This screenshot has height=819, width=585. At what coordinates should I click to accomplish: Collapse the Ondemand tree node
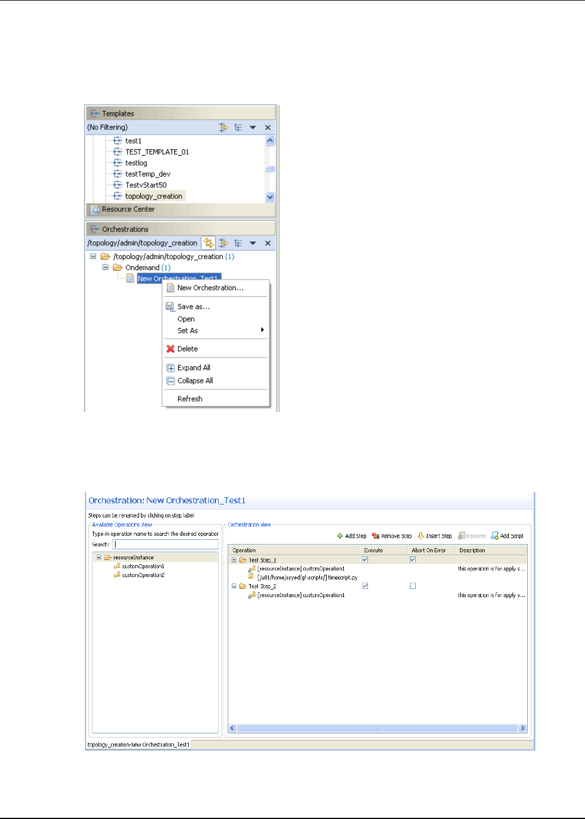pyautogui.click(x=106, y=267)
